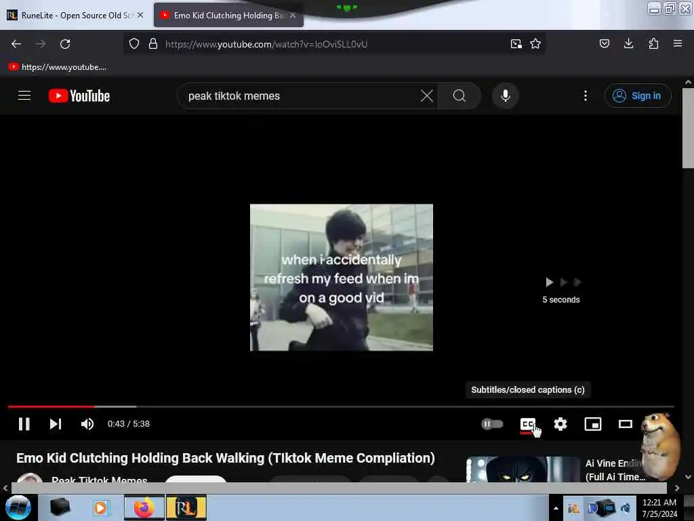Toggle subtitles/closed captions
The width and height of the screenshot is (694, 521).
point(527,424)
